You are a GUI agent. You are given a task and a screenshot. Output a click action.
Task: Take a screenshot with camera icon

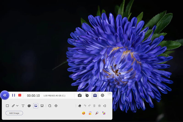pos(80,95)
